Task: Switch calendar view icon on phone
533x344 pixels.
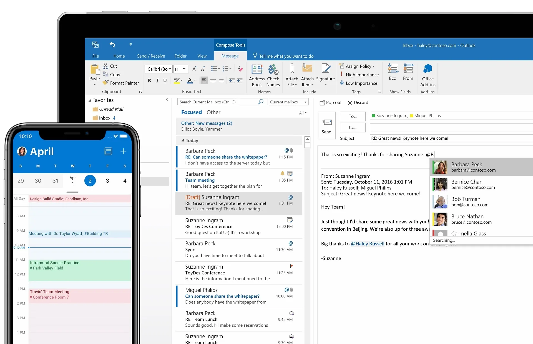Action: coord(108,151)
